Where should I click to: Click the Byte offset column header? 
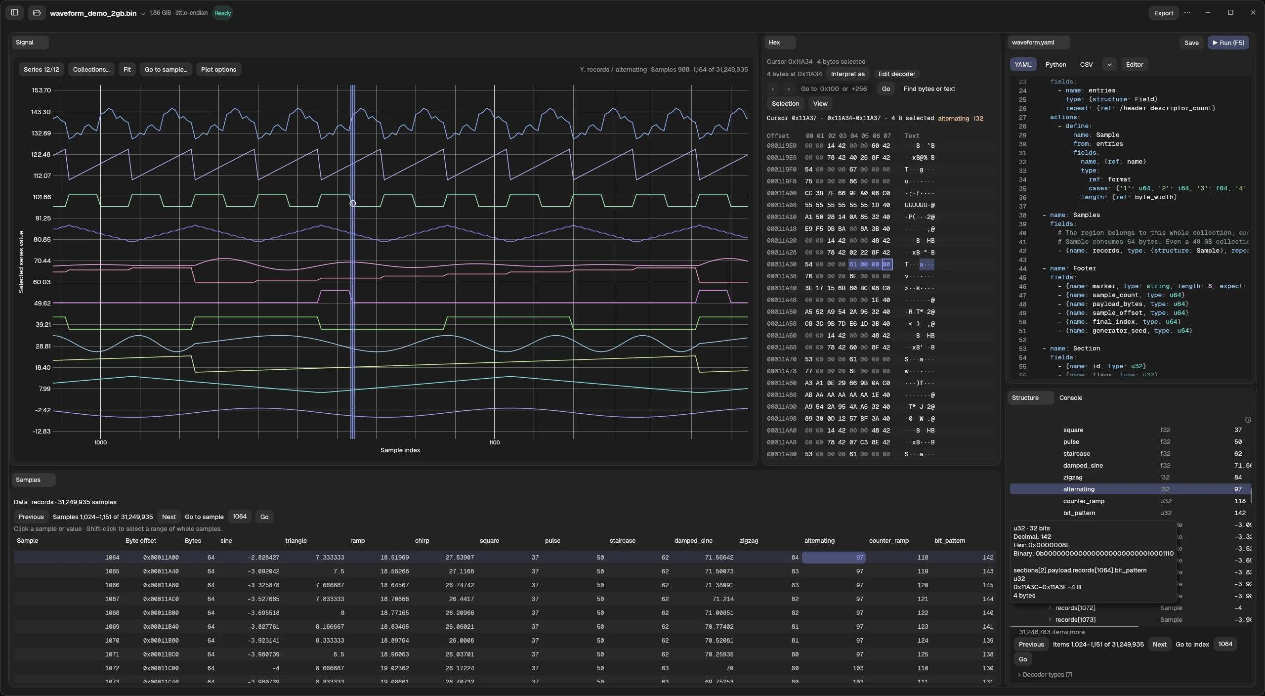[141, 540]
